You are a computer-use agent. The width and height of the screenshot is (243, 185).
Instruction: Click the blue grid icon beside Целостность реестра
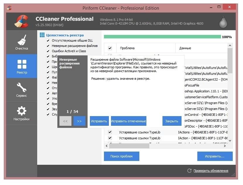click(x=42, y=35)
